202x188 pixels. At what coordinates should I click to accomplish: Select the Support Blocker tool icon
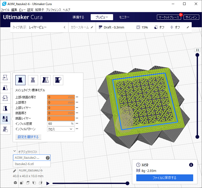click(5, 129)
